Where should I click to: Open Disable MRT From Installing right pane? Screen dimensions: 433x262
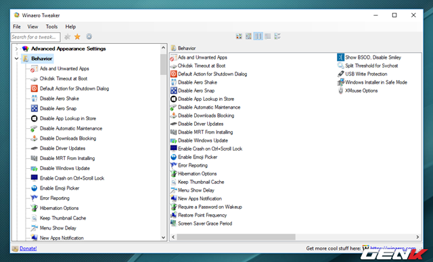[x=205, y=132]
